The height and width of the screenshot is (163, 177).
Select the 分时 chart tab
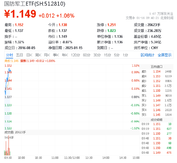coord(9,55)
